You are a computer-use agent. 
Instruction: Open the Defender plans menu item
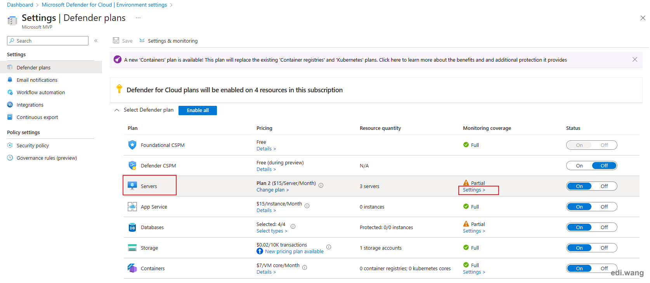tap(51, 67)
